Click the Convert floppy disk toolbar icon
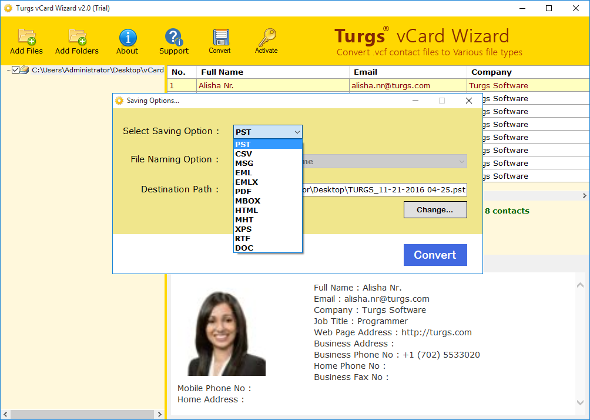Screen dimensions: 590x420 tap(220, 38)
